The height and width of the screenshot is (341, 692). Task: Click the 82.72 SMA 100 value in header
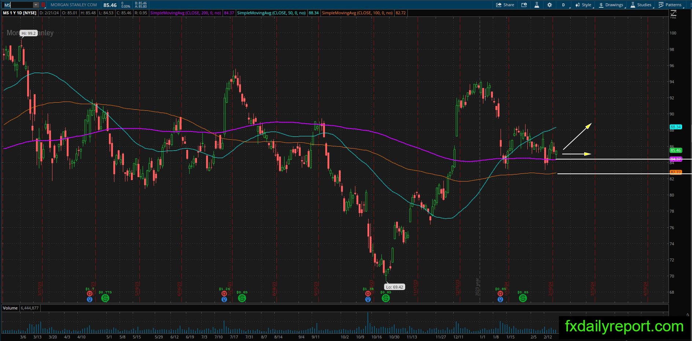(400, 13)
